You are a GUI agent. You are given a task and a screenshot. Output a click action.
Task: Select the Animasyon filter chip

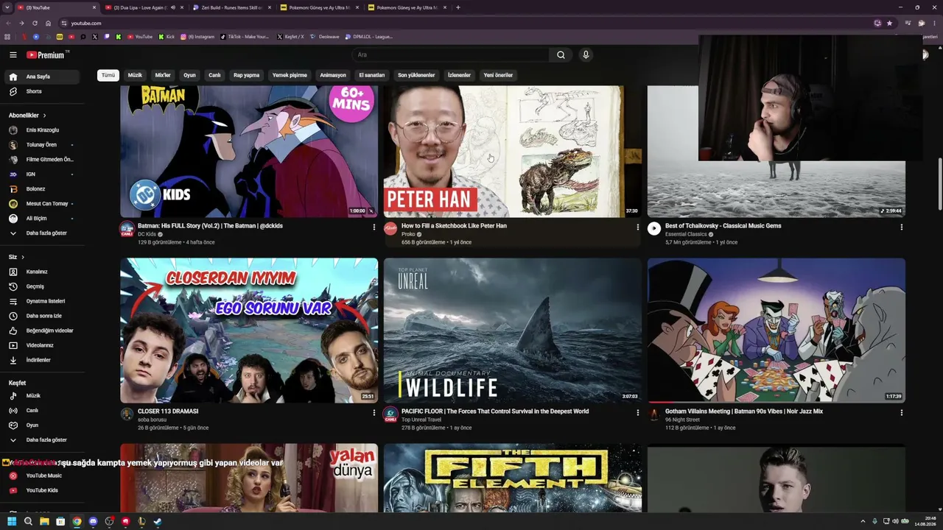[333, 75]
